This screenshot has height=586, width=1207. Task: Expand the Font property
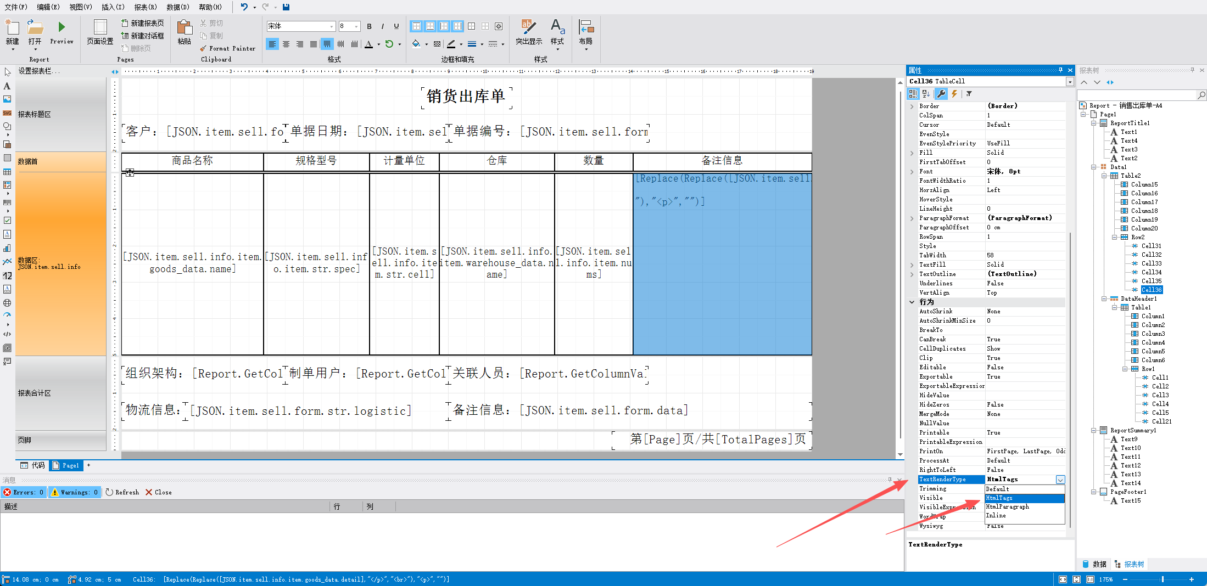912,172
